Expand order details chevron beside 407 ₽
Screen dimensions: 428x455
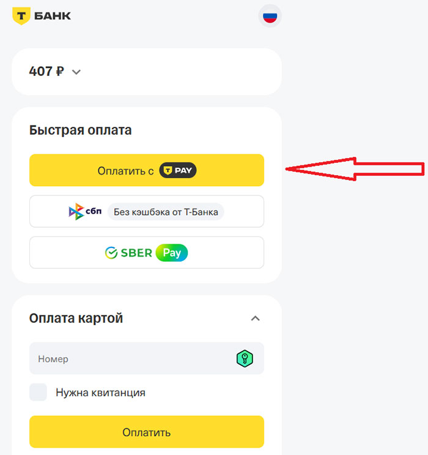76,72
